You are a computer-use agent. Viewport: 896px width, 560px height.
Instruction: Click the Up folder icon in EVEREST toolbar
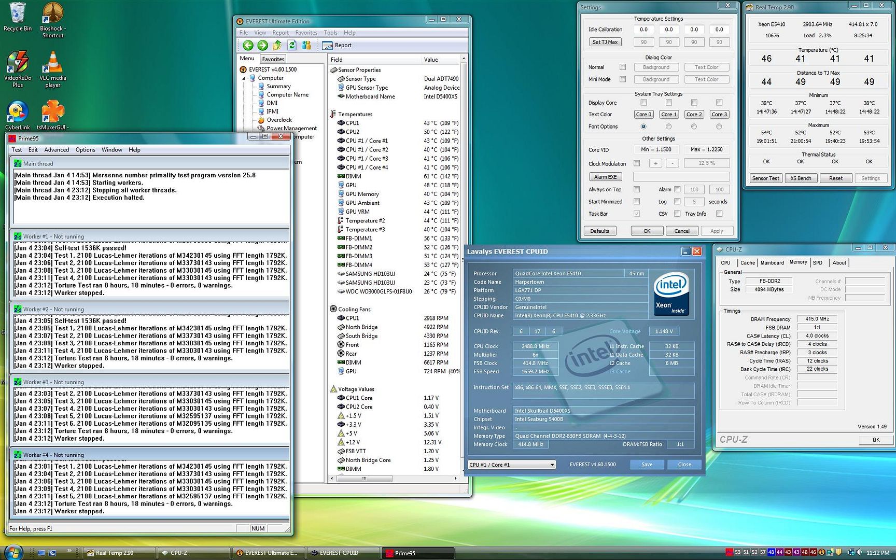click(x=277, y=45)
